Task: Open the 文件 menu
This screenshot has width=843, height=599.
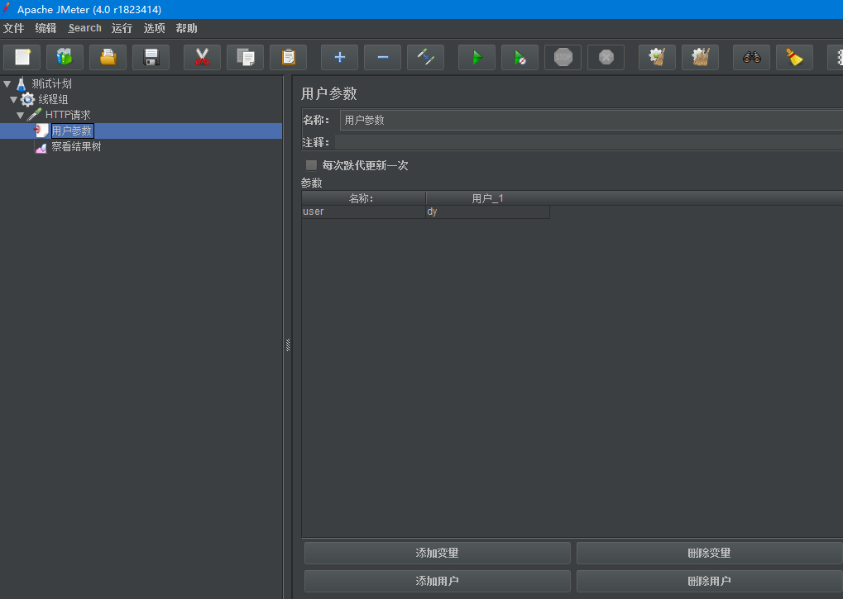Action: tap(13, 28)
